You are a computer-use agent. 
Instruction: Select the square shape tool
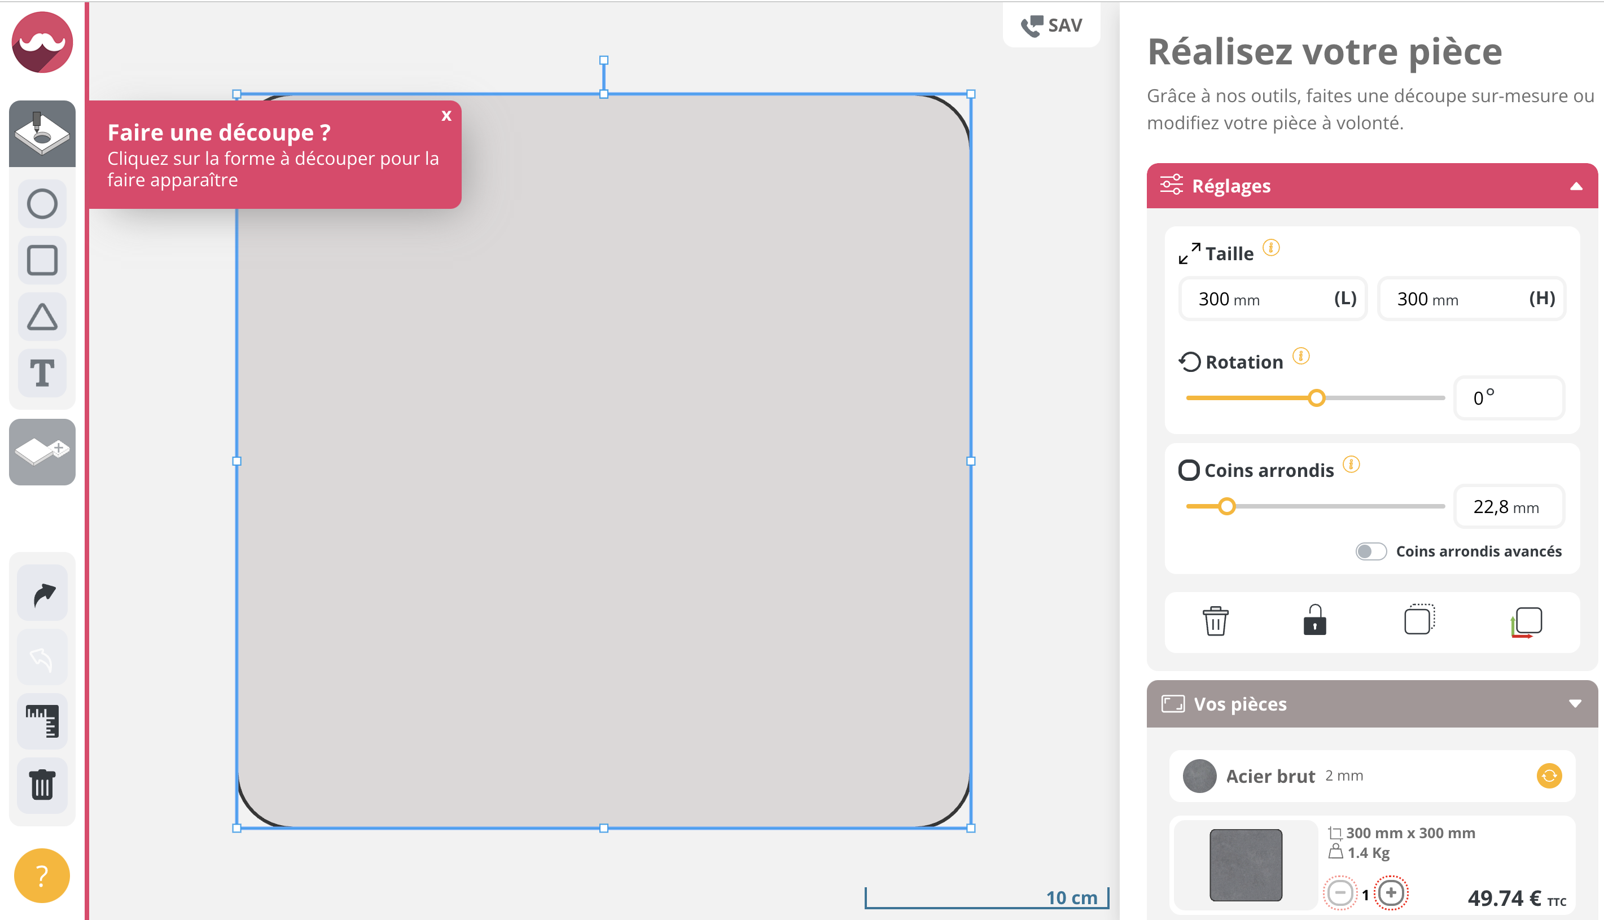click(x=42, y=260)
